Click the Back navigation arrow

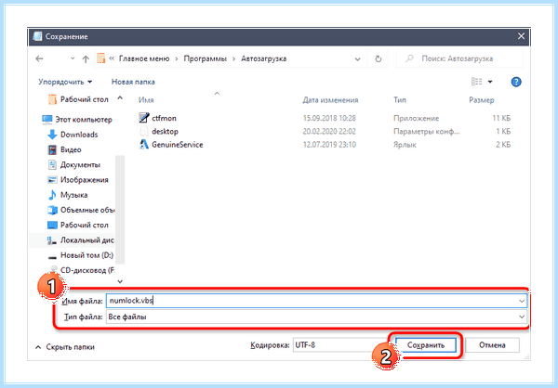(39, 58)
